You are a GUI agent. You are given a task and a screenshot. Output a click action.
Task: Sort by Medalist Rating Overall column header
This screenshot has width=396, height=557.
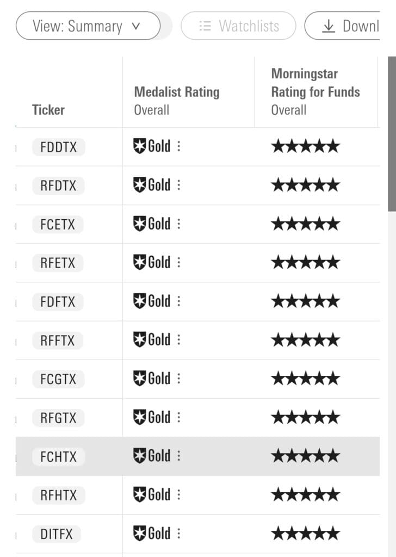(176, 101)
